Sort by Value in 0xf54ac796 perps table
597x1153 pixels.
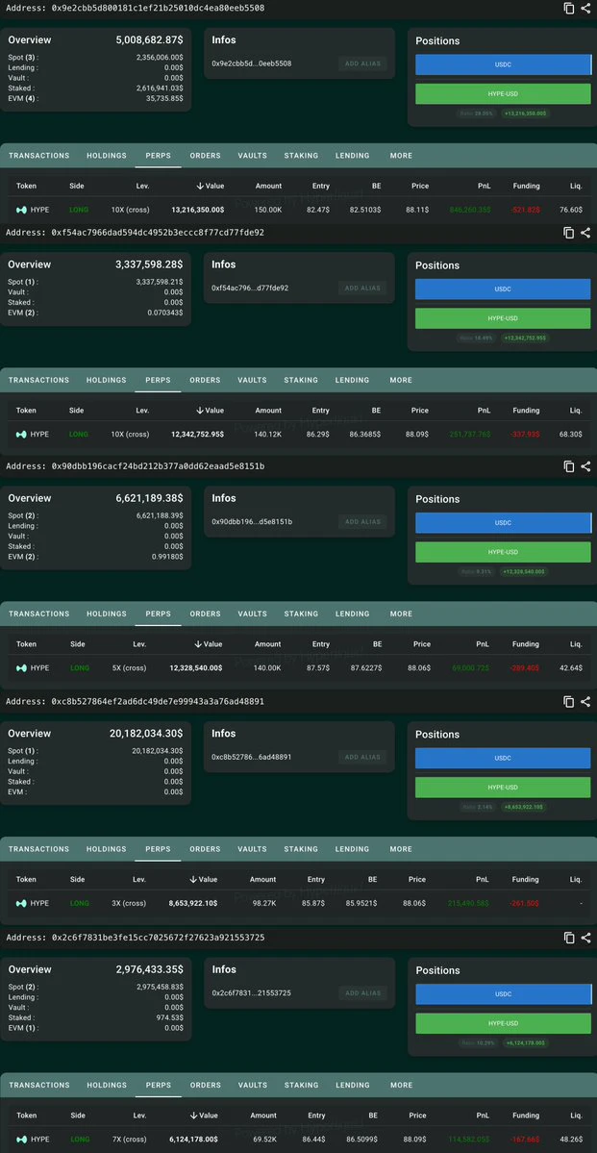coord(211,411)
